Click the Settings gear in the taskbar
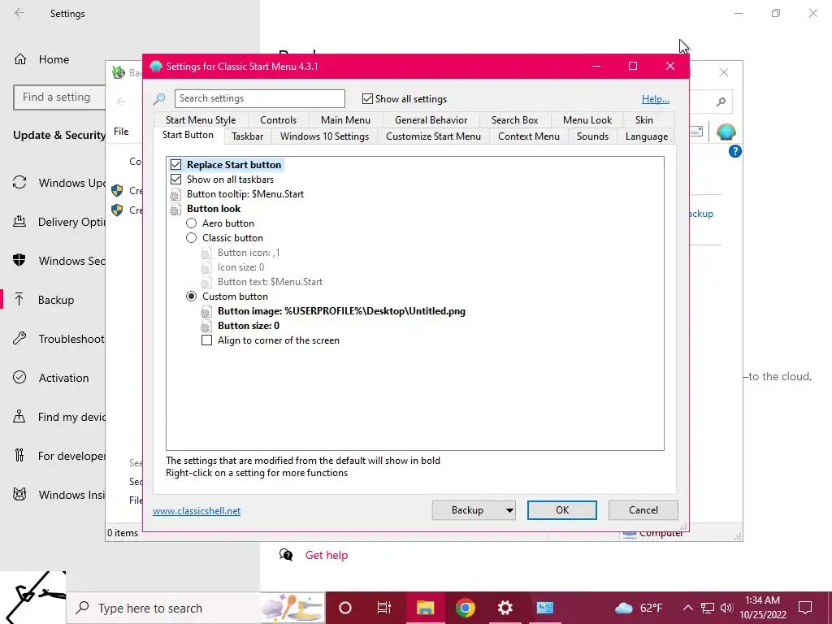832x624 pixels. tap(505, 608)
